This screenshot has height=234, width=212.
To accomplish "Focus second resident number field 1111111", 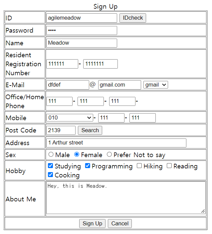I will point(101,64).
